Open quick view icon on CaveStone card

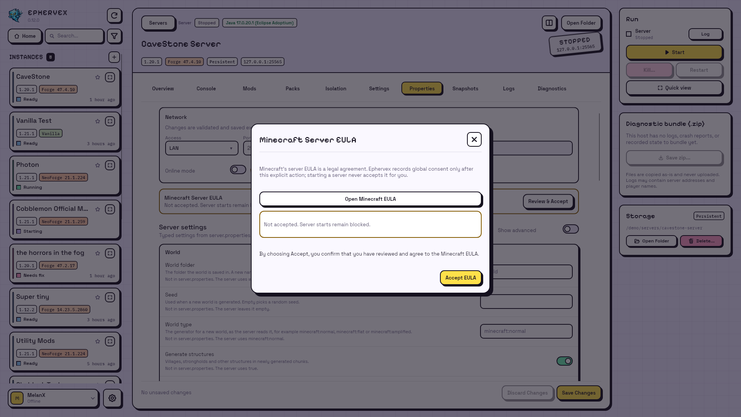pos(110,77)
